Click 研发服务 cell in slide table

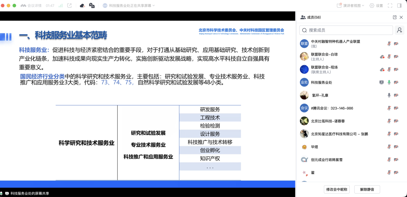pyautogui.click(x=210, y=110)
